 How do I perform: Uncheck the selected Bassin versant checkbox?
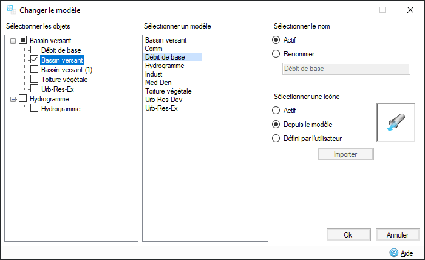[x=35, y=60]
